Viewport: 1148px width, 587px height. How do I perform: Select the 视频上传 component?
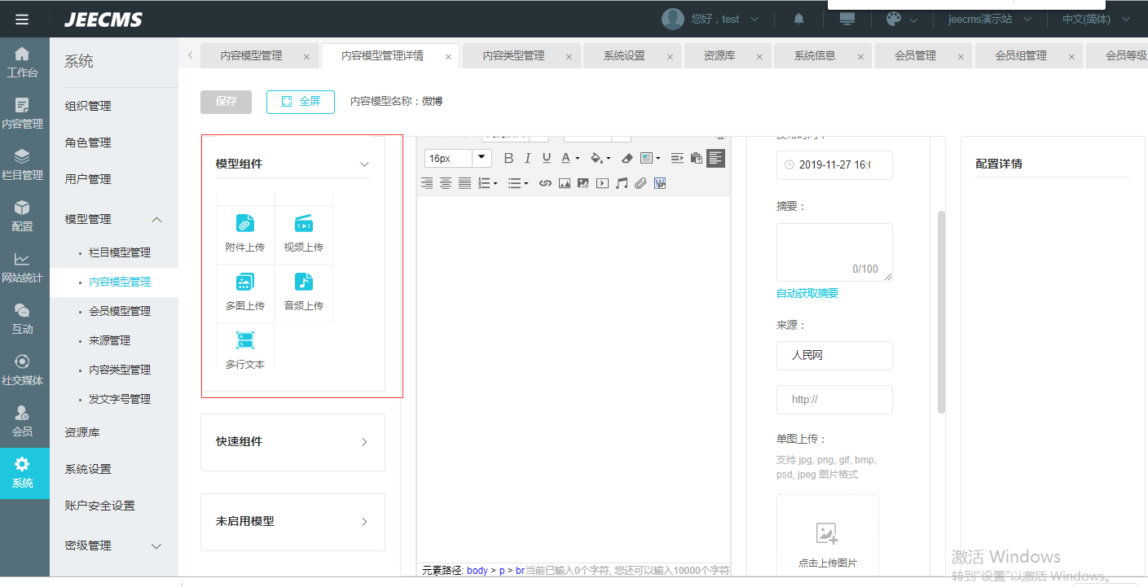[303, 234]
